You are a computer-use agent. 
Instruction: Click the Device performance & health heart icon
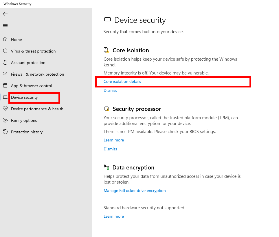click(x=5, y=109)
